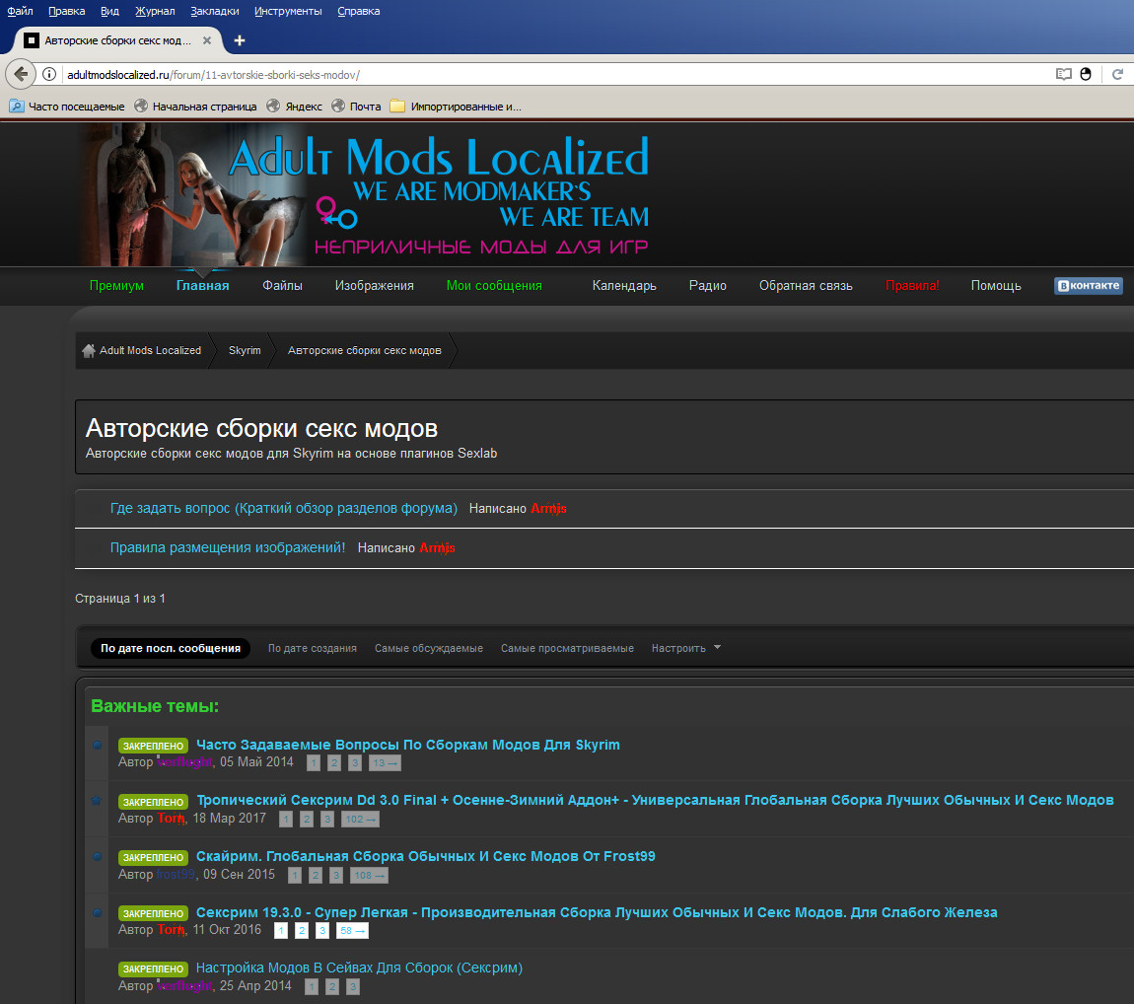Image resolution: width=1134 pixels, height=1004 pixels.
Task: Select sort По дате посл. сообщения
Action: coord(171,648)
